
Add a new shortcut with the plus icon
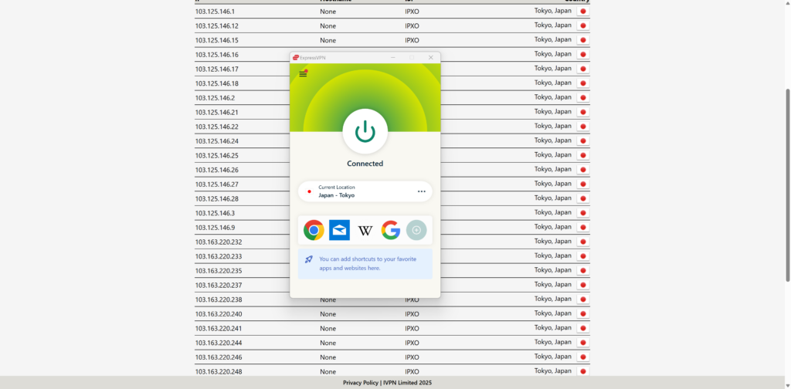[416, 230]
